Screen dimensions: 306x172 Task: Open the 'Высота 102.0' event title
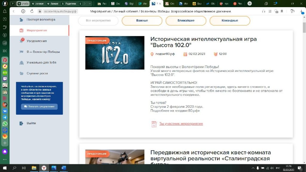203,42
